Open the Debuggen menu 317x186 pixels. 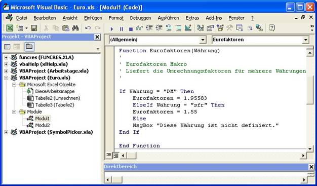(140, 18)
